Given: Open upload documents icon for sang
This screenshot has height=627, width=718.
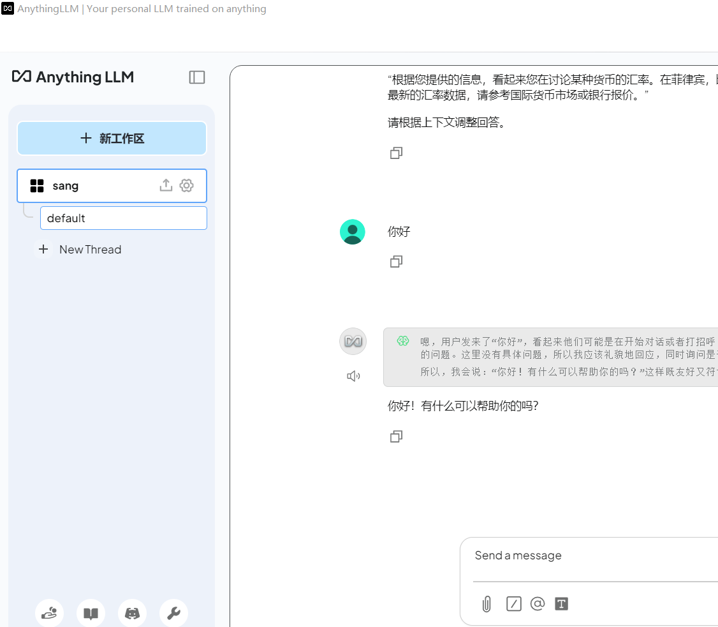Looking at the screenshot, I should click(166, 185).
